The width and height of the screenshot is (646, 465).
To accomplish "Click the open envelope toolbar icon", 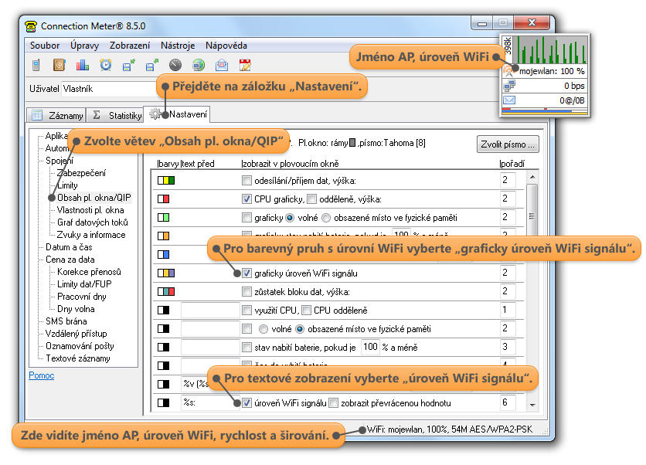I will point(222,65).
